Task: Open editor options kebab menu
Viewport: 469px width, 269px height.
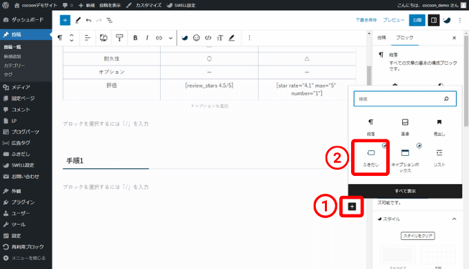Action: (x=460, y=20)
